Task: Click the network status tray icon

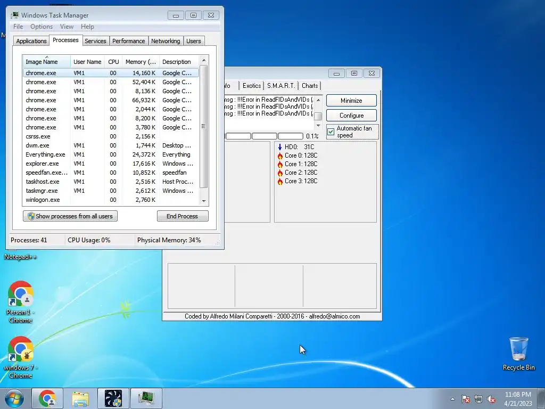Action: tap(478, 399)
